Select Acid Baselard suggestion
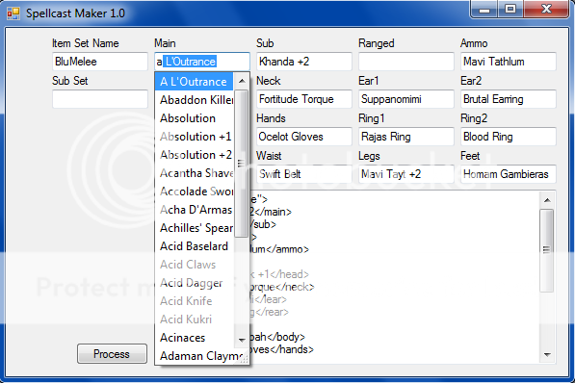575x383 pixels. 195,246
